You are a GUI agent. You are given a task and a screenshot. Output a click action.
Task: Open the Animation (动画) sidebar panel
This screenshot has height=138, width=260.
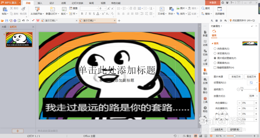click(x=205, y=43)
